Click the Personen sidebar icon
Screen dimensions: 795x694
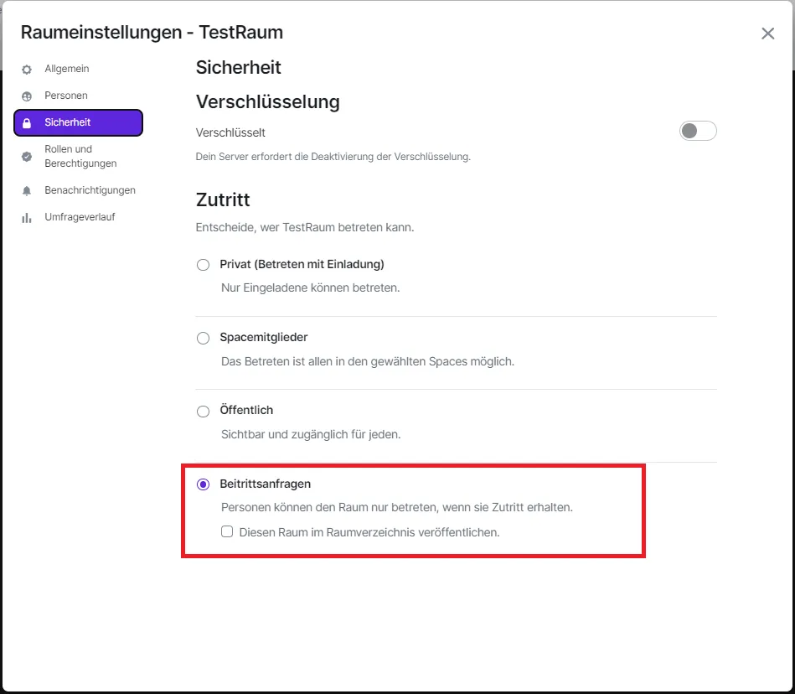point(27,96)
